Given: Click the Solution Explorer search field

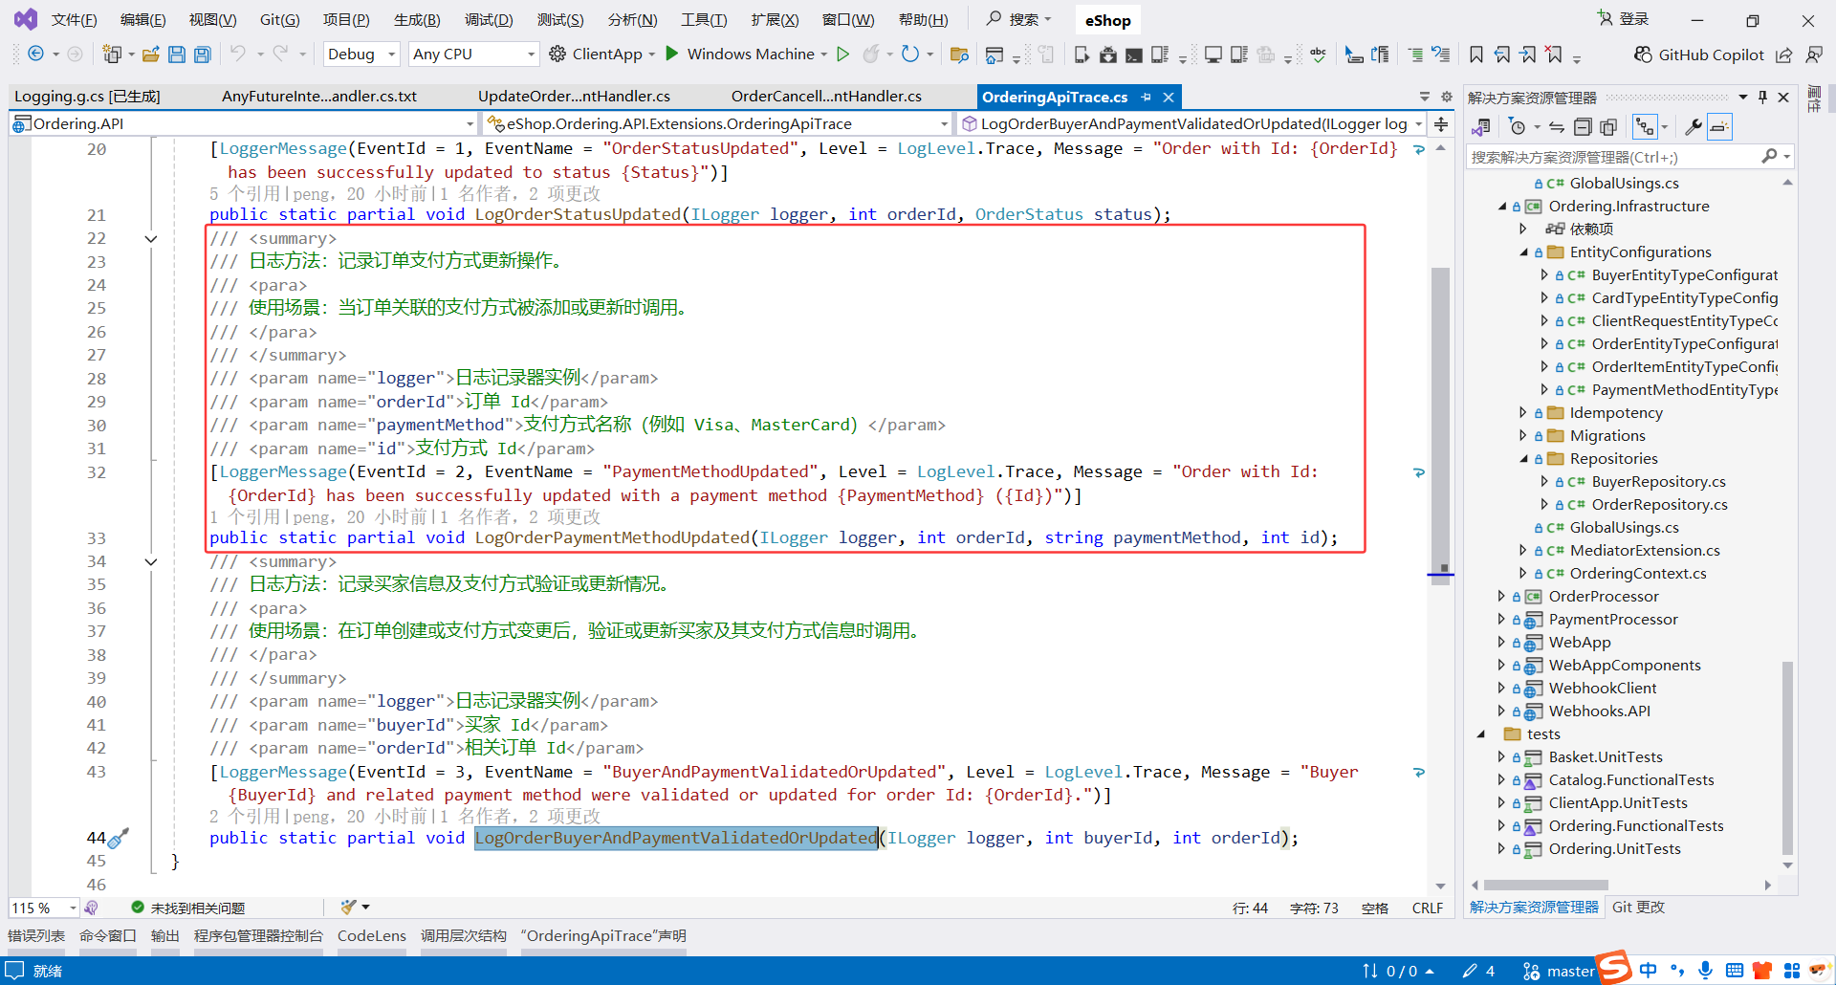Looking at the screenshot, I should [1629, 157].
